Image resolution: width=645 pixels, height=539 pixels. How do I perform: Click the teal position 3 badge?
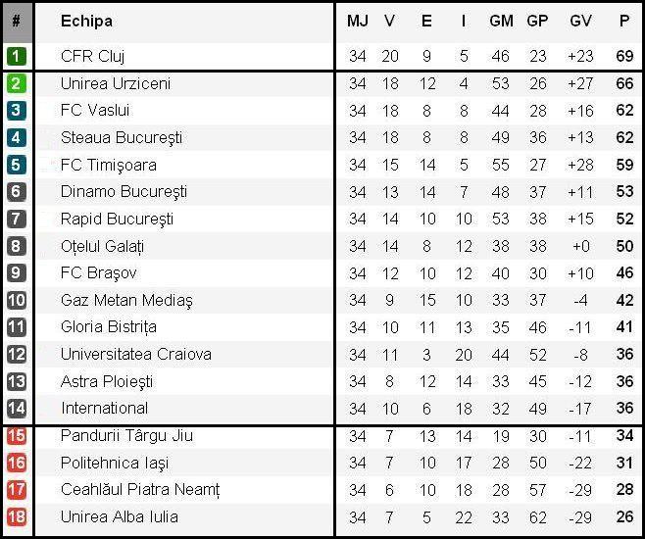(x=16, y=111)
